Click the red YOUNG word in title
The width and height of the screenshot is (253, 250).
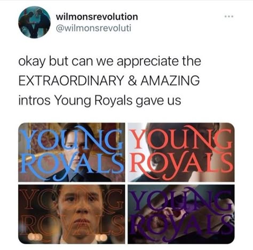point(181,138)
